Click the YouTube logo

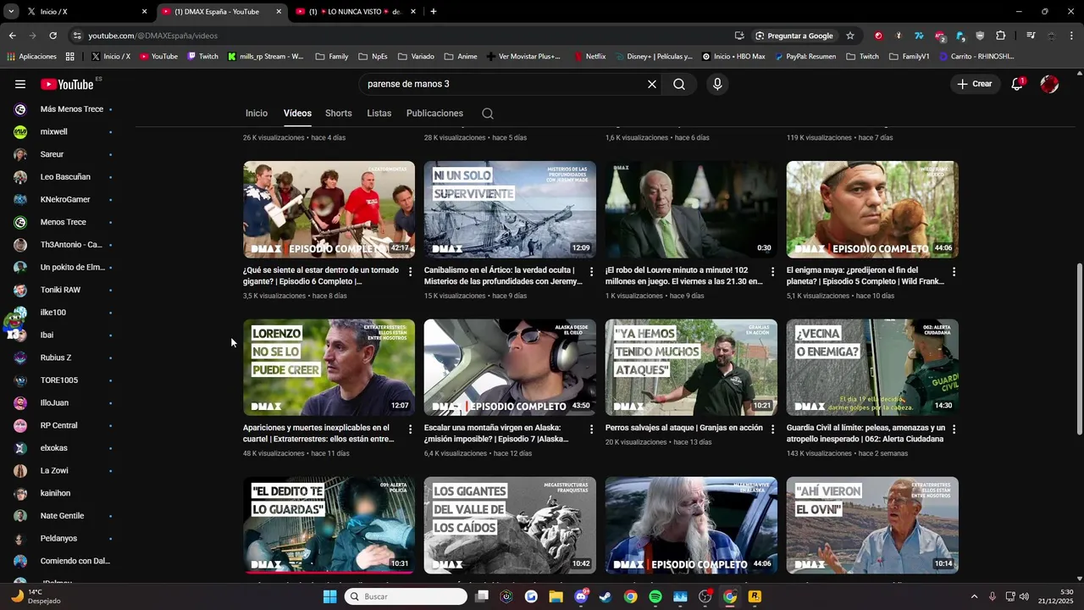tap(68, 84)
